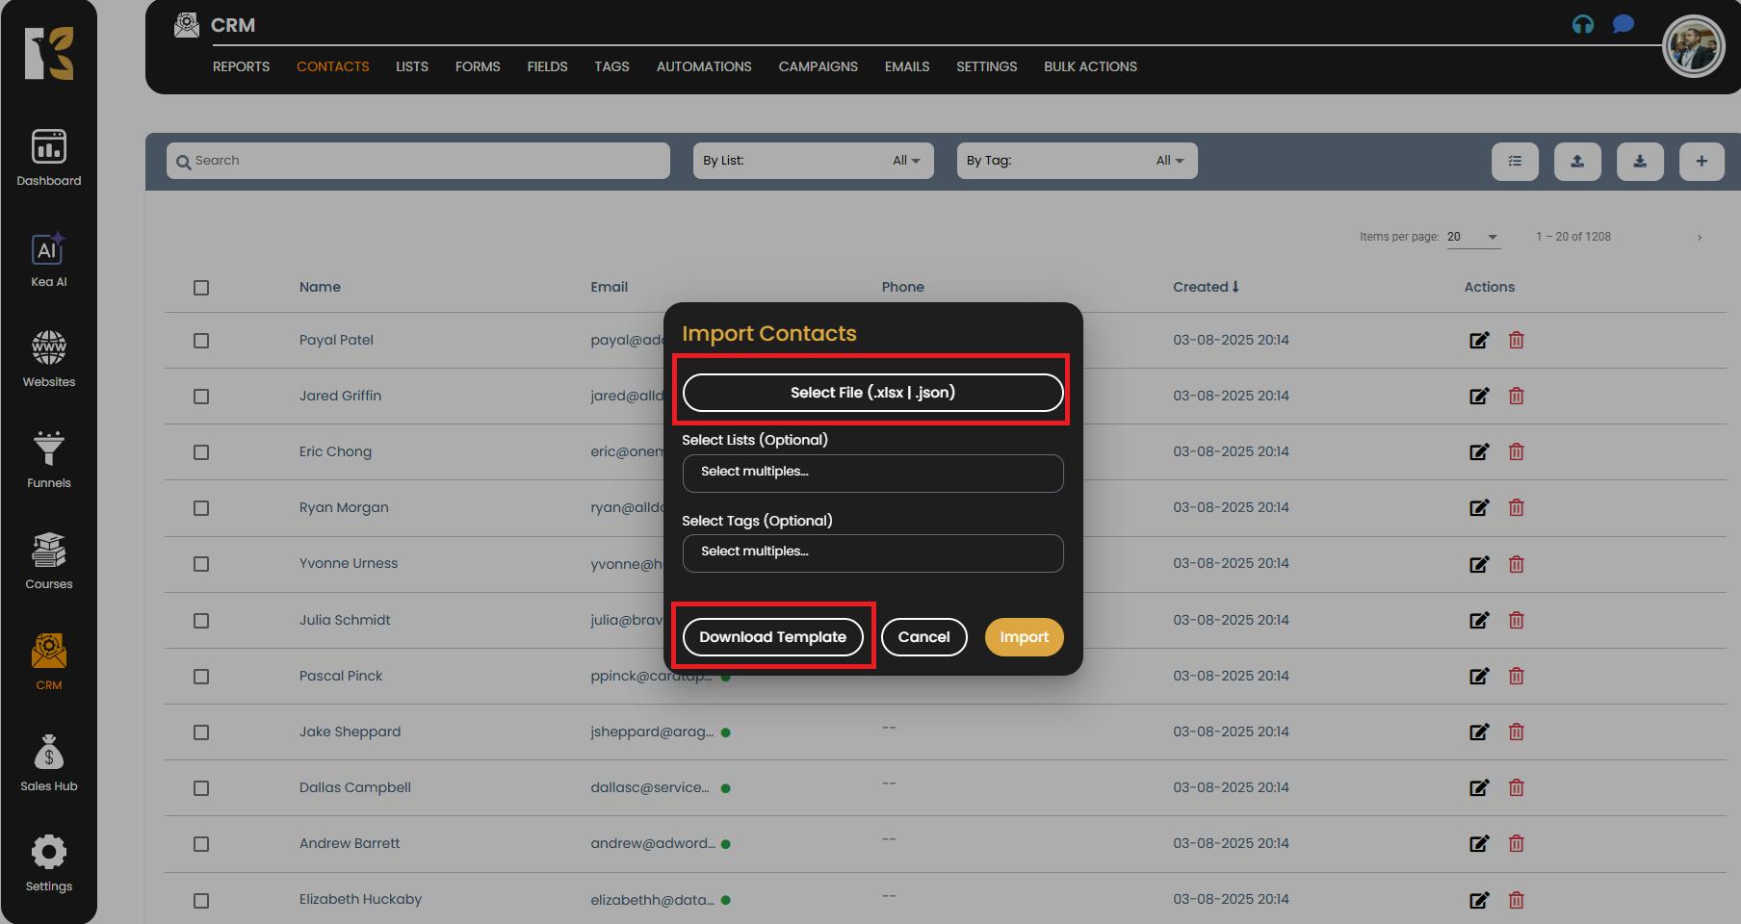This screenshot has width=1741, height=924.
Task: Switch to the AUTOMATIONS tab
Action: click(x=703, y=66)
